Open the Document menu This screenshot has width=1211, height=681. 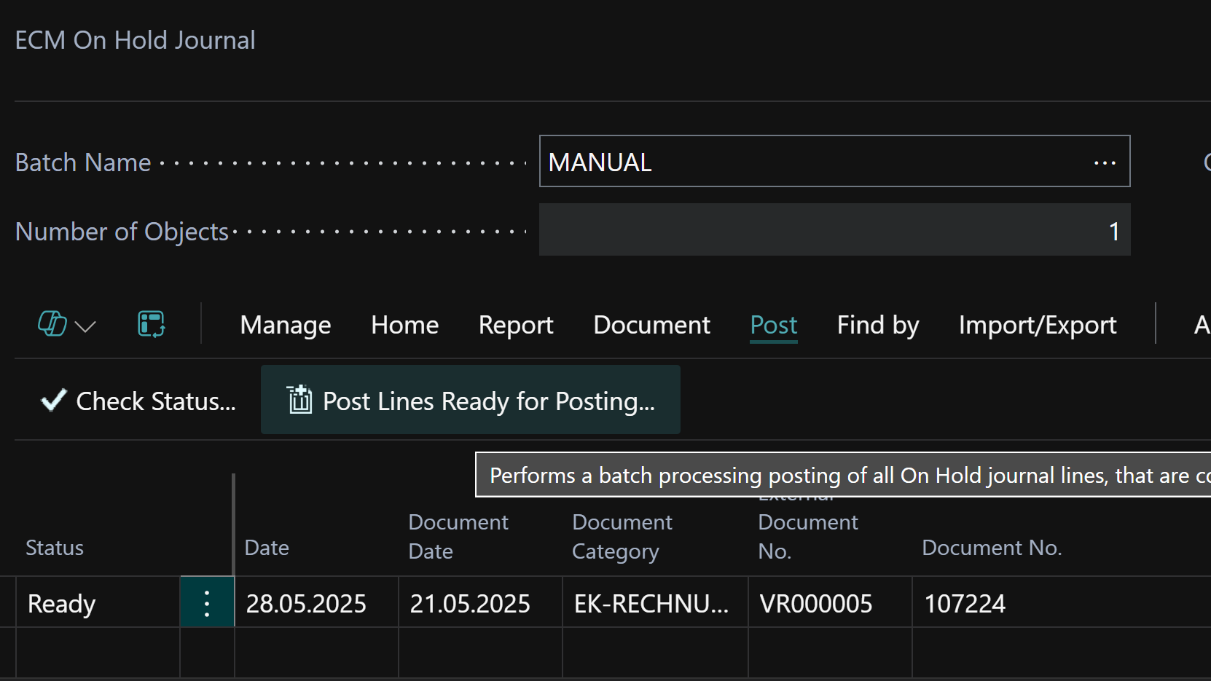click(651, 325)
